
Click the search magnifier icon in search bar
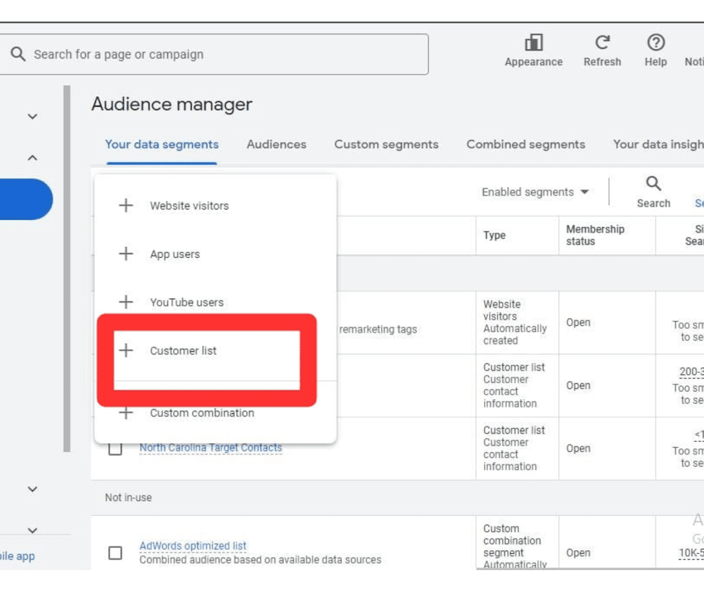pyautogui.click(x=18, y=54)
